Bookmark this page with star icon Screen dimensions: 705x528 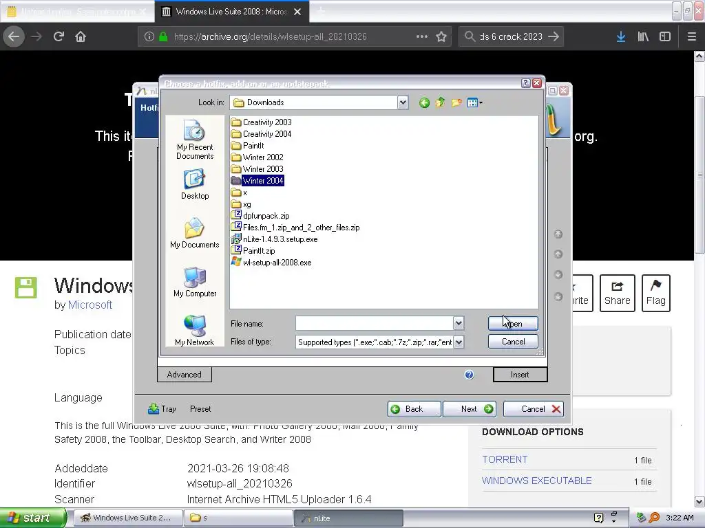click(x=441, y=36)
